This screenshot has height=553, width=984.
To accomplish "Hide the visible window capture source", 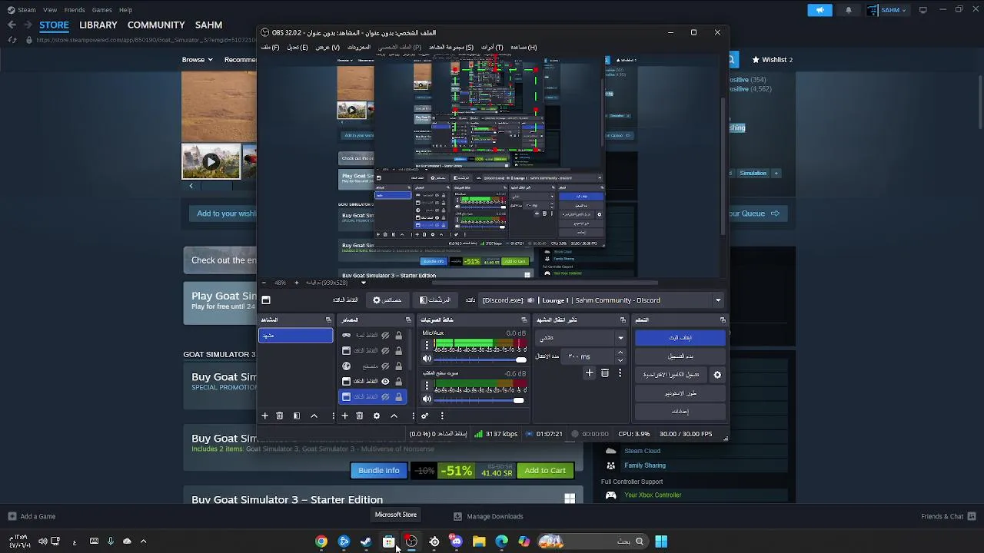I will point(385,382).
